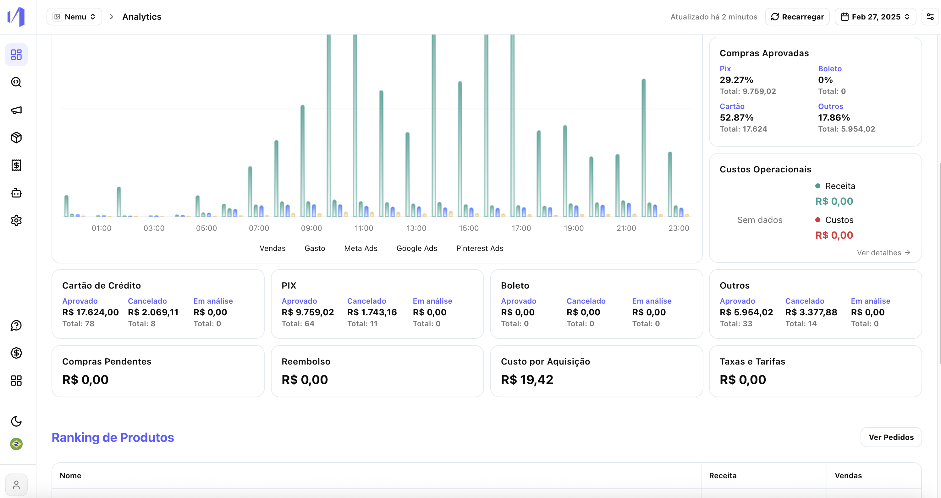941x498 pixels.
Task: Click red Custos legend dot
Action: tap(818, 219)
